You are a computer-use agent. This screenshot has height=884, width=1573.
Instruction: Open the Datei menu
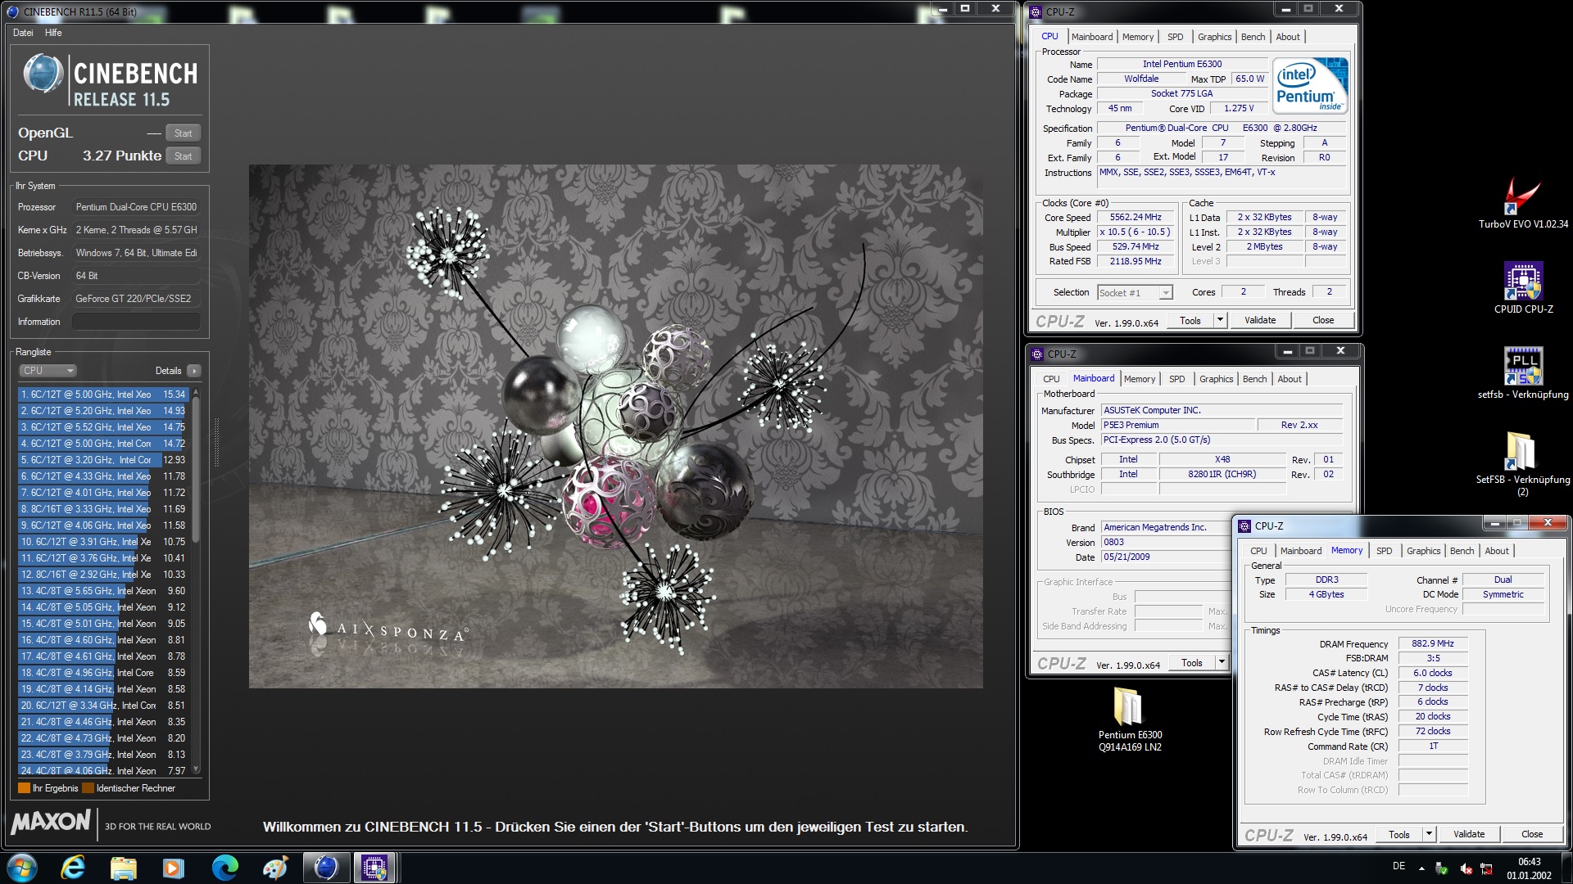(x=23, y=33)
